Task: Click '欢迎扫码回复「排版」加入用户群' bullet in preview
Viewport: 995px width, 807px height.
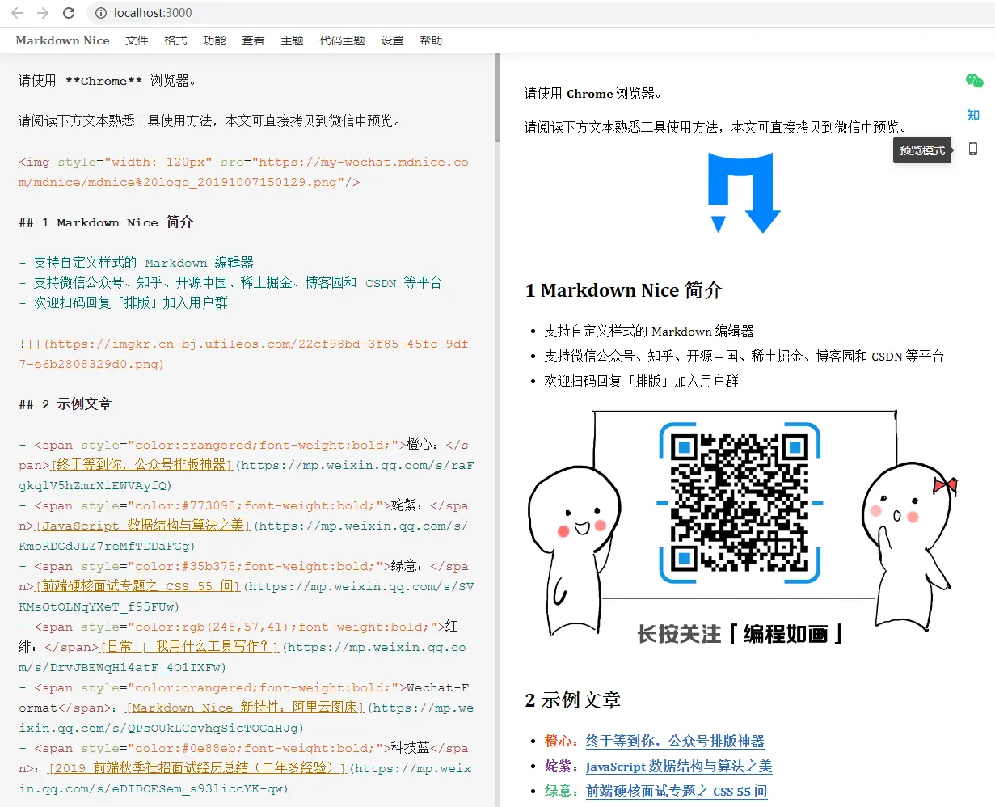Action: 641,381
